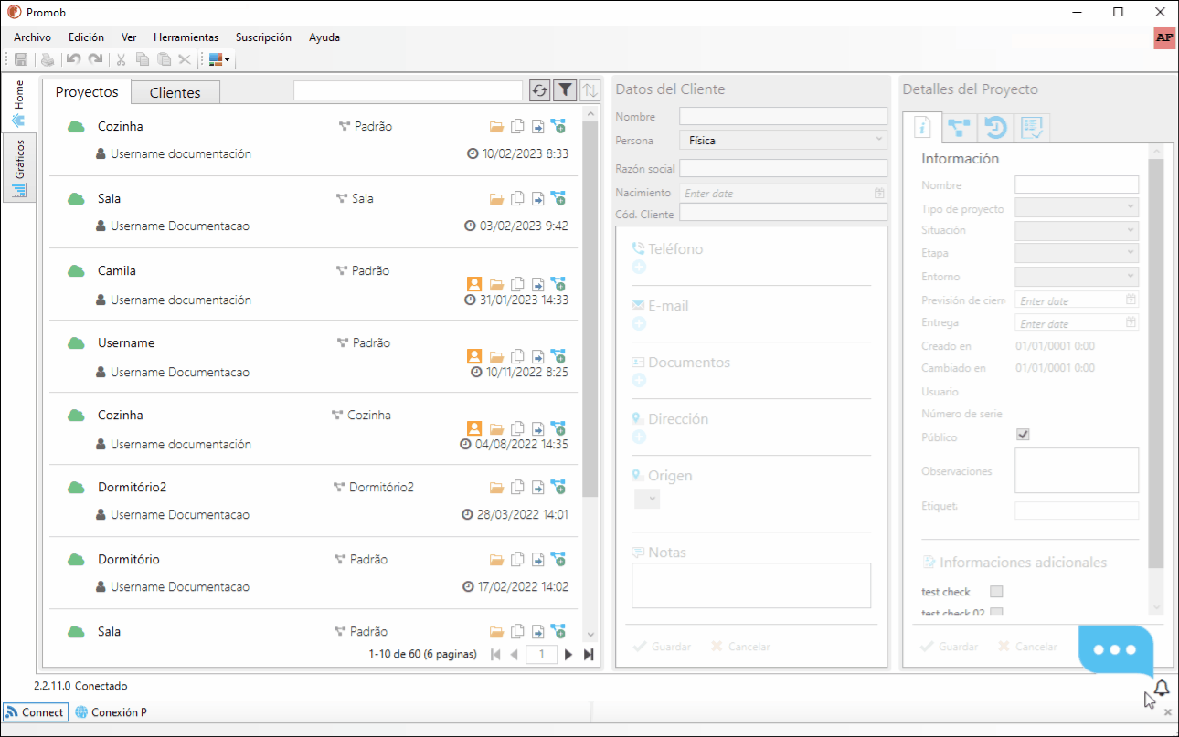Open the Etapa dropdown
This screenshot has height=737, width=1179.
[1077, 253]
